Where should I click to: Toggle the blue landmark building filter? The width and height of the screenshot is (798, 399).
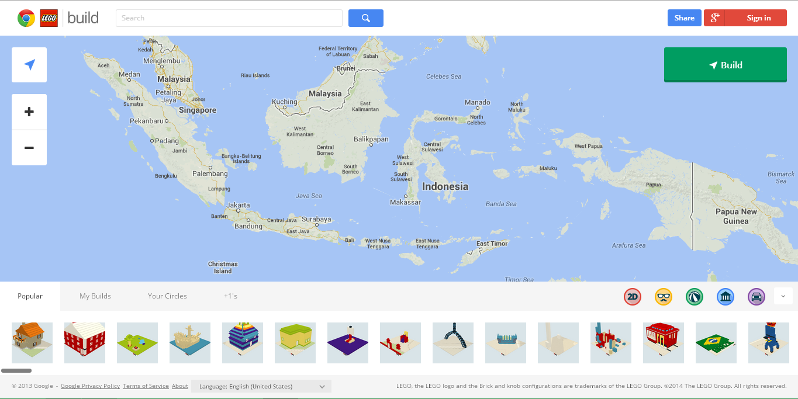(x=726, y=297)
